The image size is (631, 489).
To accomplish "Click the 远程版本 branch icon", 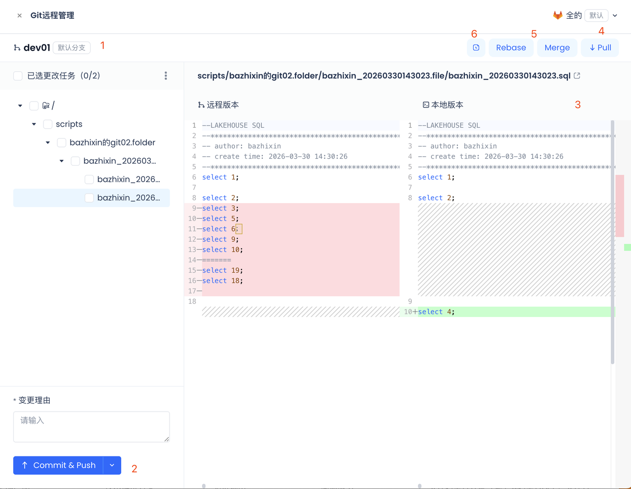I will [x=201, y=105].
